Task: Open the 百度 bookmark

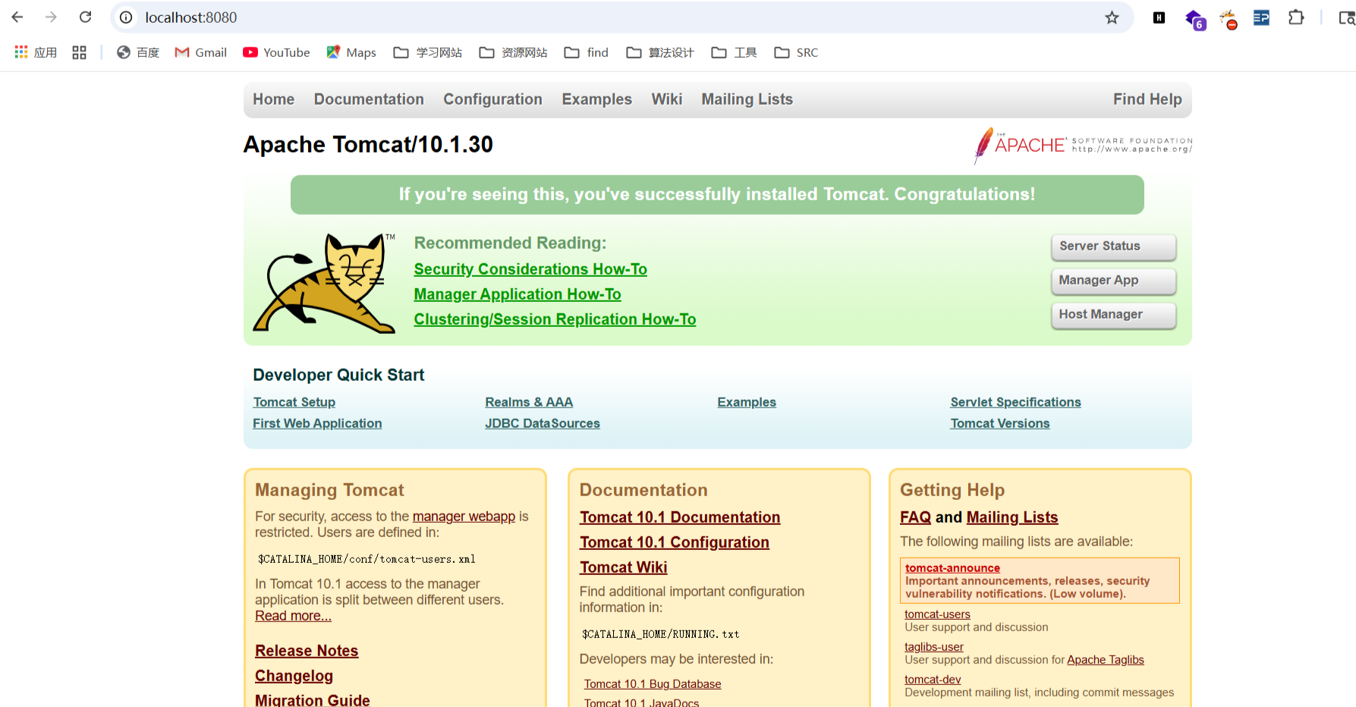Action: [x=137, y=52]
